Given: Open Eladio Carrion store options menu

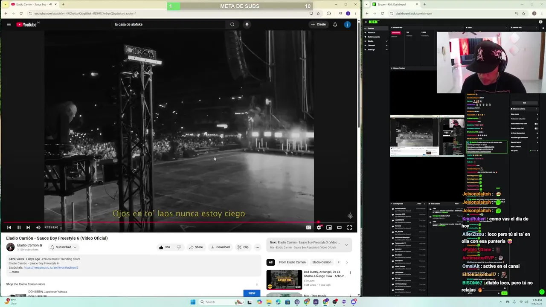Looking at the screenshot, I should pyautogui.click(x=257, y=284).
